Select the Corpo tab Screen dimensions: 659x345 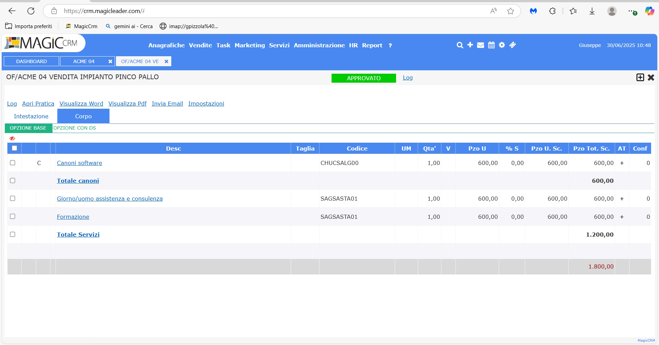(83, 116)
